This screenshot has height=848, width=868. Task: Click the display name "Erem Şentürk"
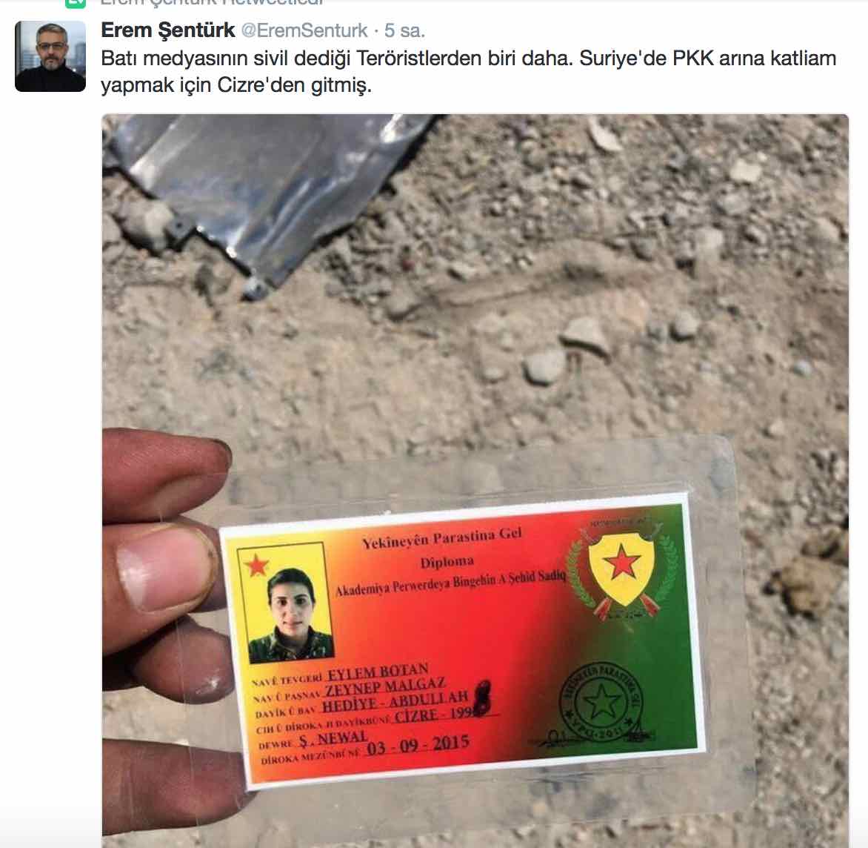pyautogui.click(x=167, y=30)
